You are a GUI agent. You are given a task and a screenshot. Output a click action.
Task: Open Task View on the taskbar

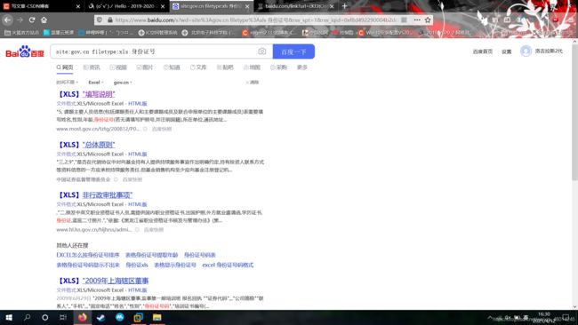click(63, 317)
